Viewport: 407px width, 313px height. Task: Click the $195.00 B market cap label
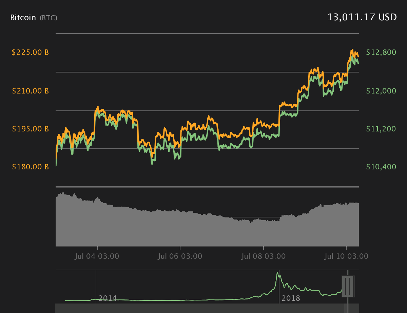point(30,129)
